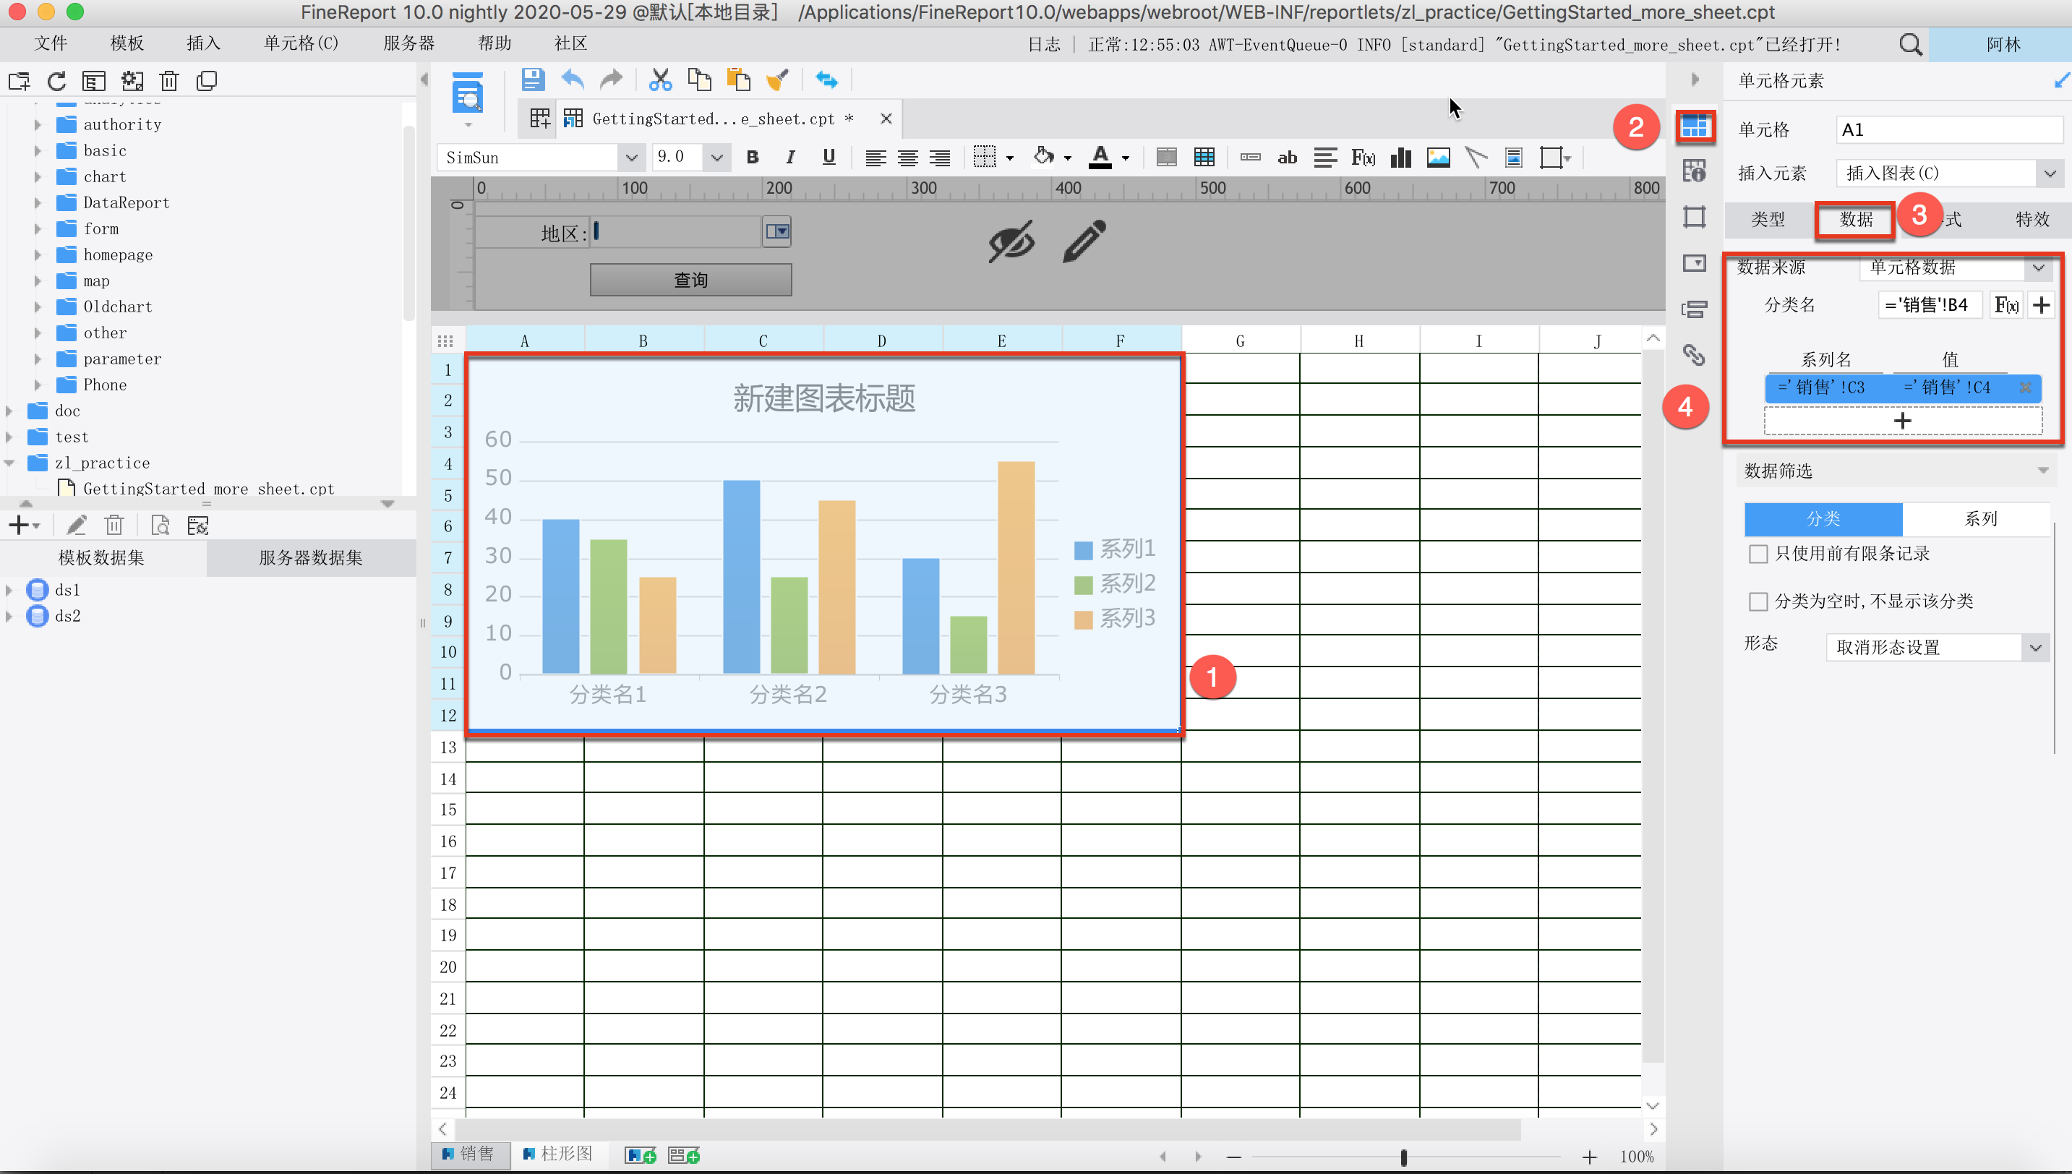Image resolution: width=2072 pixels, height=1174 pixels.
Task: Click the 单元格 A1 input field
Action: click(1948, 130)
